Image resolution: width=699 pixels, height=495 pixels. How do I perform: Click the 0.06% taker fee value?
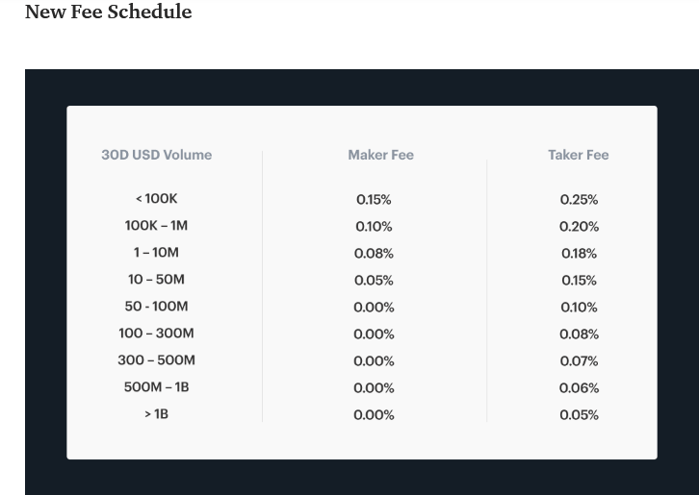579,387
